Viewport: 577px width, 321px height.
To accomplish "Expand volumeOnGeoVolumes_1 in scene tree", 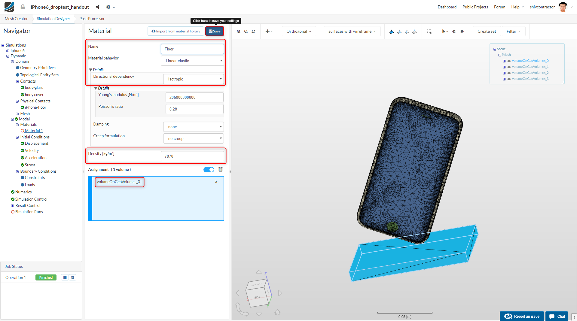I will coord(504,67).
